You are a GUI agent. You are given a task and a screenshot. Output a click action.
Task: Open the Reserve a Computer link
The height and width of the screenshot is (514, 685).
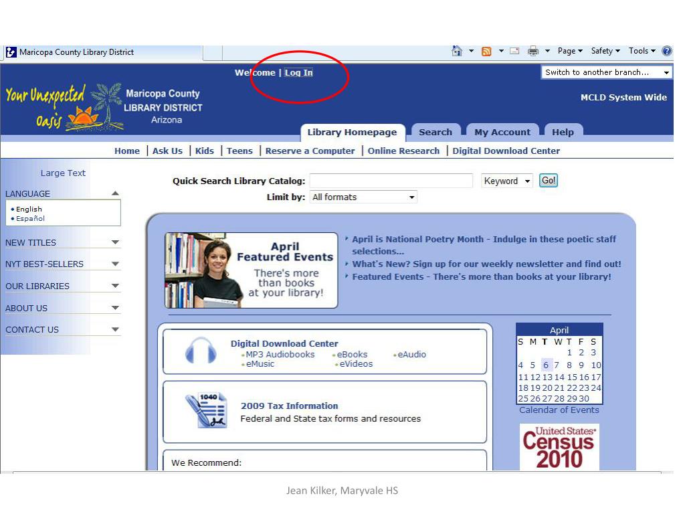click(x=310, y=151)
